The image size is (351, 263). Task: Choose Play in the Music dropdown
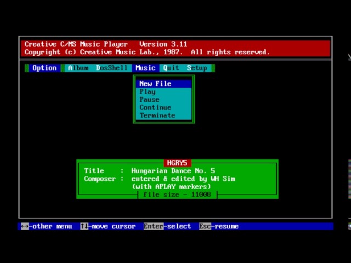(x=163, y=92)
